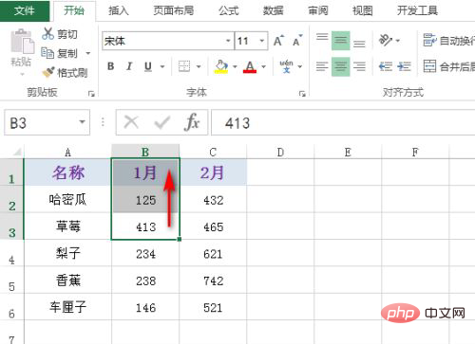The height and width of the screenshot is (344, 475).
Task: Toggle italic formatting
Action: (129, 66)
